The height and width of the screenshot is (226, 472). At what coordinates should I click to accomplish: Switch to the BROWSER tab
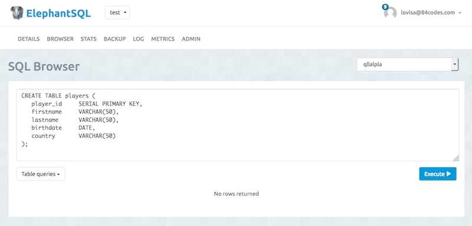click(x=60, y=39)
